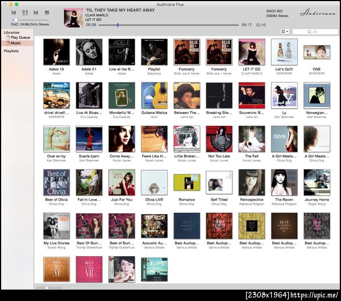Open Just For You by Olivia Ong
This screenshot has height=301, width=341.
pyautogui.click(x=122, y=182)
